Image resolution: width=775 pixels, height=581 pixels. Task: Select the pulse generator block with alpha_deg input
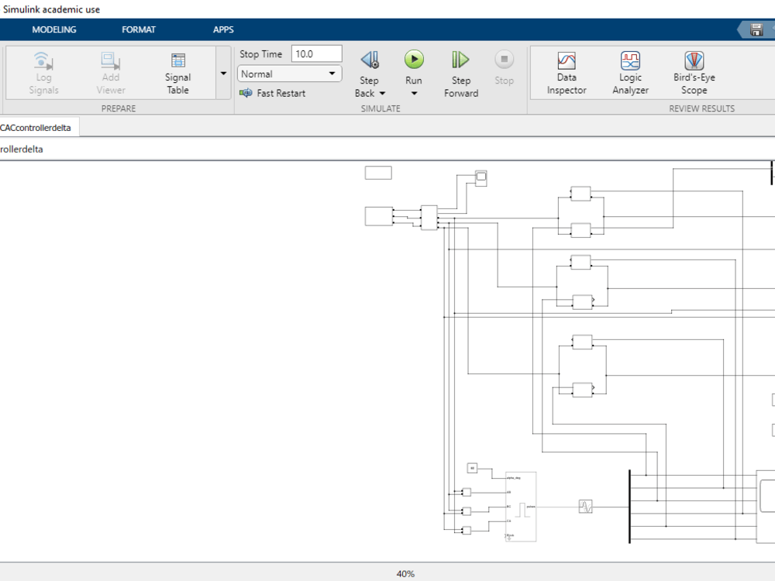pos(521,507)
